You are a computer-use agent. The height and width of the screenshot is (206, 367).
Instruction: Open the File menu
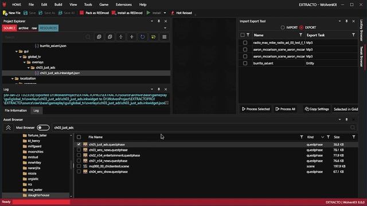coord(31,5)
